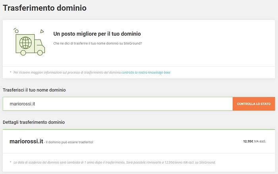Open the 'controlla la nostra knowledge base' link
Image resolution: width=278 pixels, height=174 pixels.
(146, 72)
